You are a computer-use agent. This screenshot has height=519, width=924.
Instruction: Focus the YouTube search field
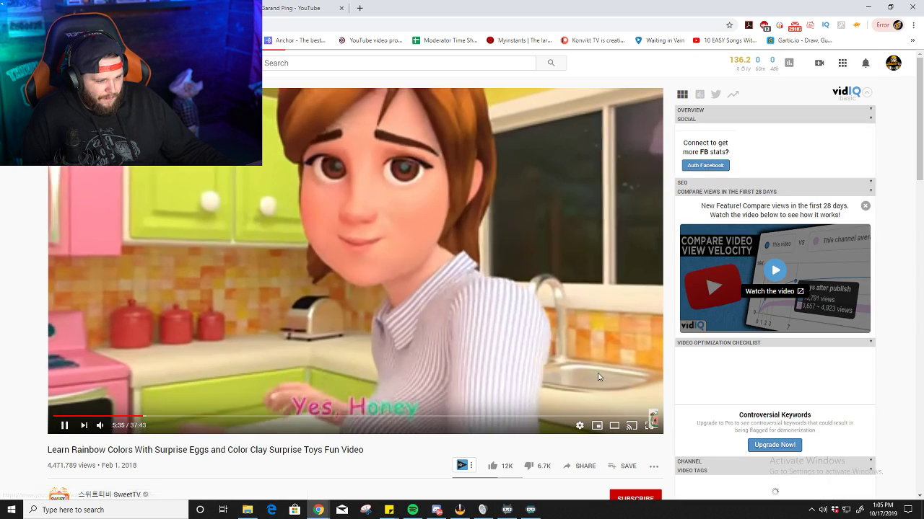[399, 63]
